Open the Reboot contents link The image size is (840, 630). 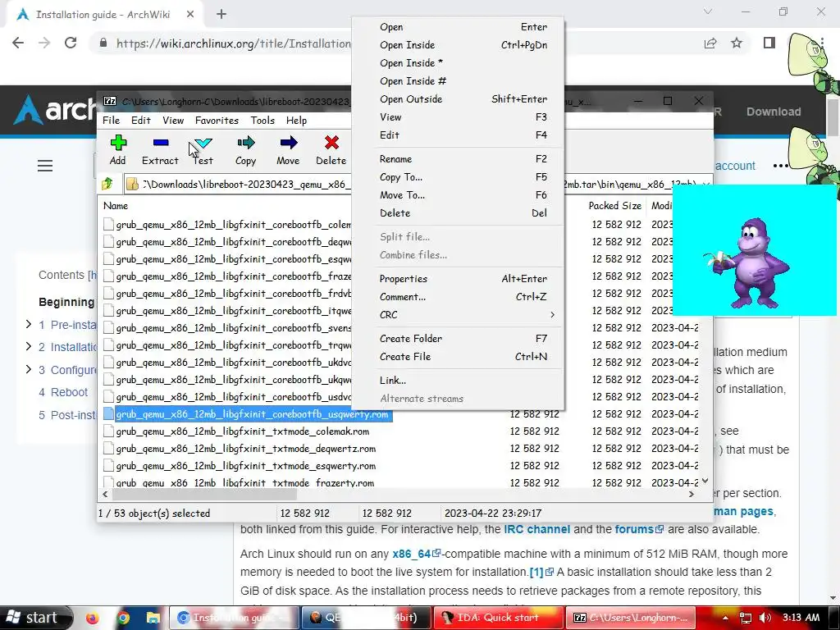(x=69, y=392)
